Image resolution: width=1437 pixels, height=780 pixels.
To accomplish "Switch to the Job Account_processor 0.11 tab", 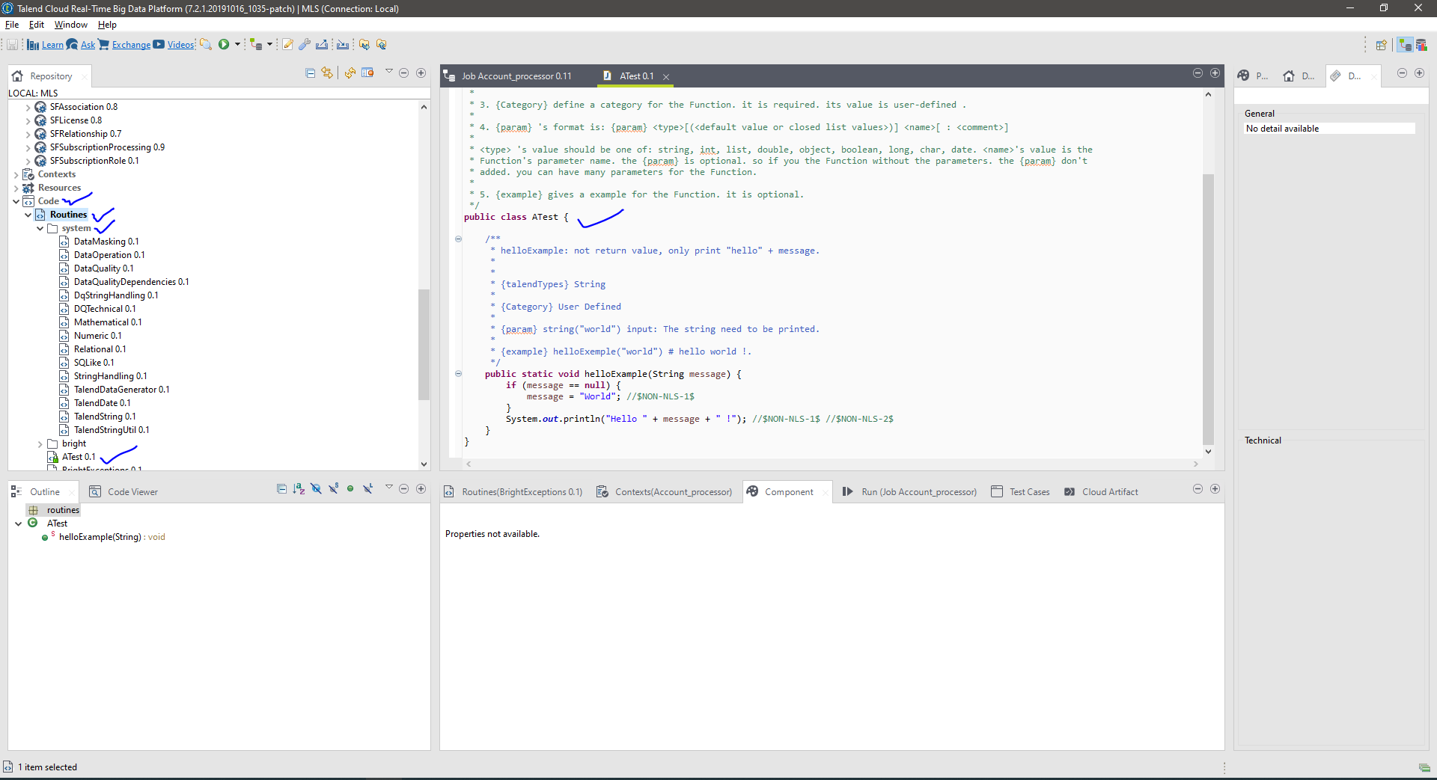I will pos(516,76).
